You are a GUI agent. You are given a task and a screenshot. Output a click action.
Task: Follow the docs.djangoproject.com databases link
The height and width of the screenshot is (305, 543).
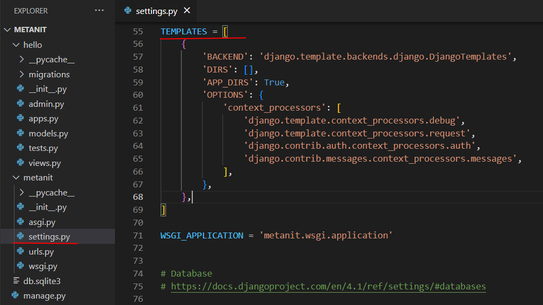(328, 286)
